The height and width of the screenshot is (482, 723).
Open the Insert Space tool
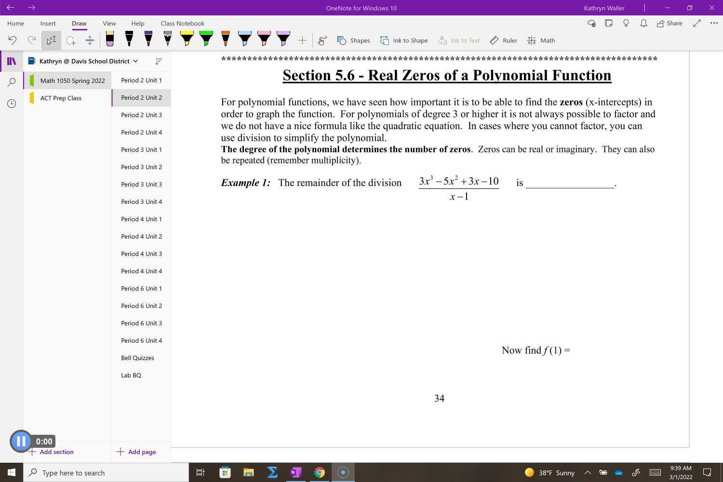point(90,40)
